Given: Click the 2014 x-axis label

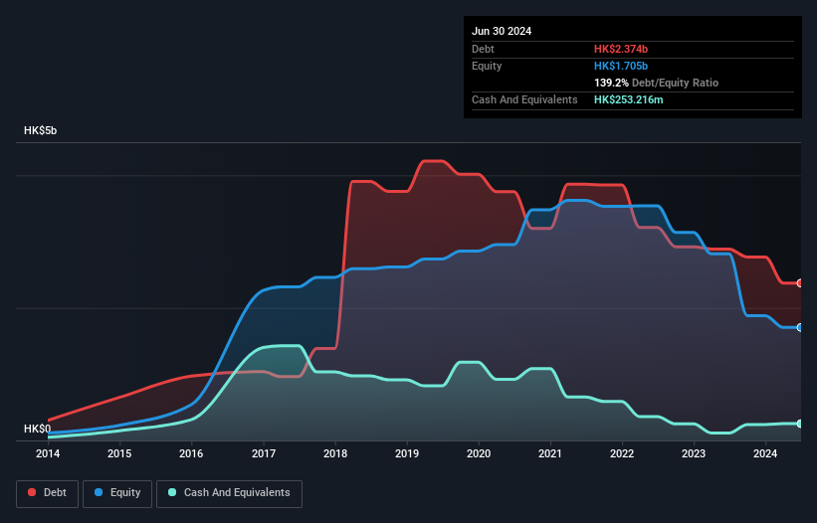Looking at the screenshot, I should (48, 453).
